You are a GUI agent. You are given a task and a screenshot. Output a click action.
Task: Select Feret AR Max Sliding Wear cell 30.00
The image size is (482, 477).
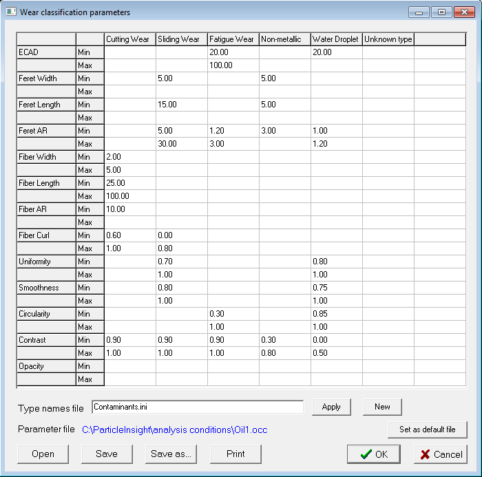coord(181,144)
